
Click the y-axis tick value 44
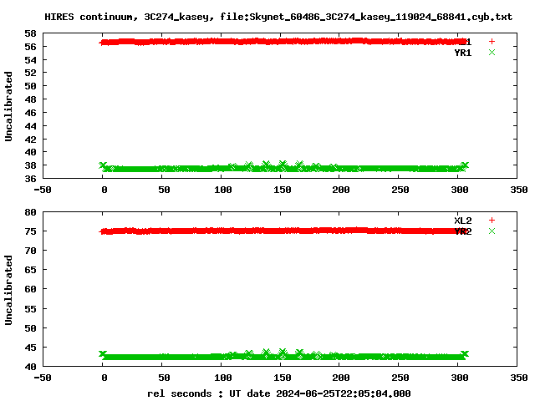(30, 126)
